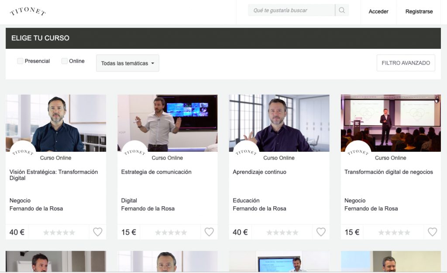The height and width of the screenshot is (273, 447).
Task: Click the stars on Transformación digital de negocios card
Action: pyautogui.click(x=394, y=232)
